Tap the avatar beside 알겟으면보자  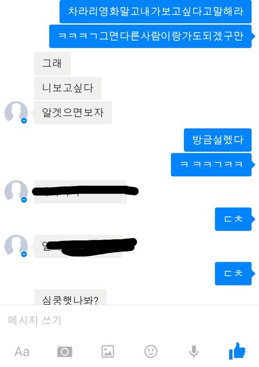(16, 112)
